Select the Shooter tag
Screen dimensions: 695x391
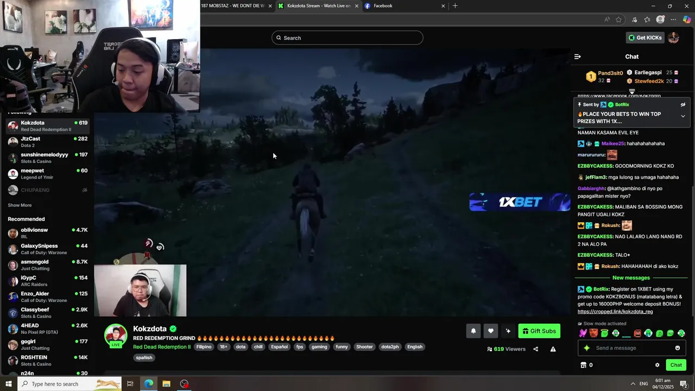[364, 347]
